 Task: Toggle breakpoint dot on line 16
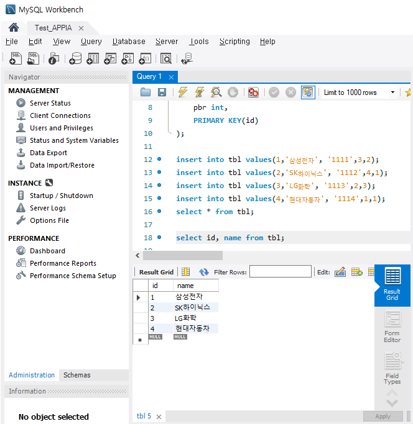click(159, 211)
